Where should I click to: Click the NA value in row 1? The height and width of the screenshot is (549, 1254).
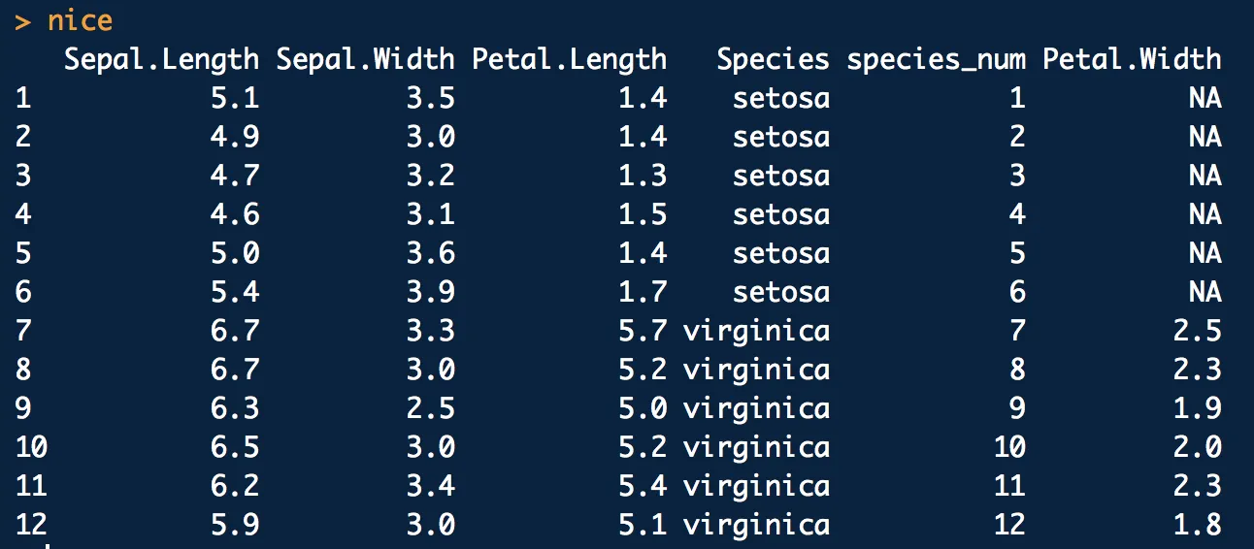pyautogui.click(x=1204, y=98)
